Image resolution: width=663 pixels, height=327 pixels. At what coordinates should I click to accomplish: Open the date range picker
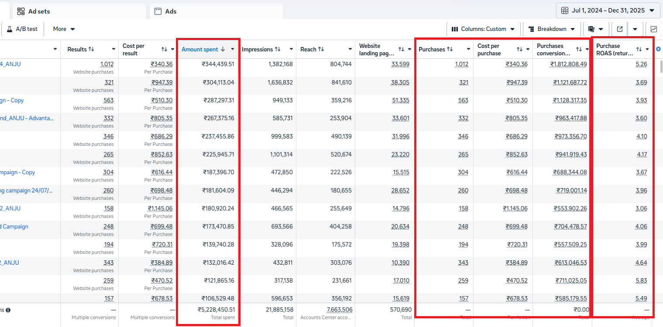click(x=608, y=10)
